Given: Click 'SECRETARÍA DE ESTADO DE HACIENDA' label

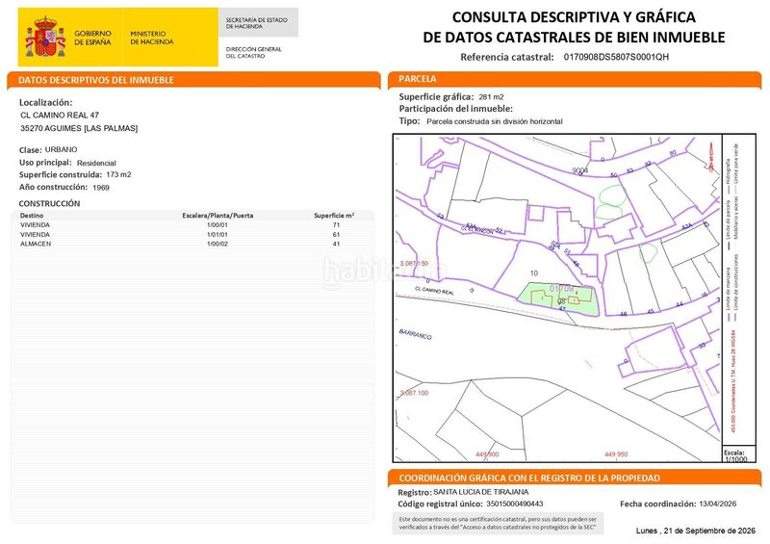Looking at the screenshot, I should tap(256, 23).
